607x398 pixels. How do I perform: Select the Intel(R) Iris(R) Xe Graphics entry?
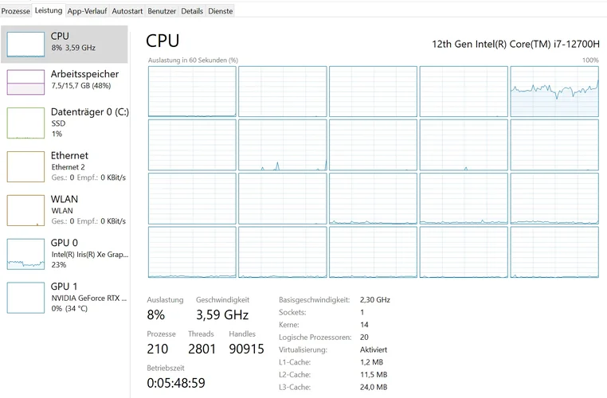pos(89,254)
